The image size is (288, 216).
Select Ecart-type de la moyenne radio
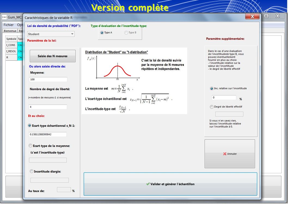30,146
